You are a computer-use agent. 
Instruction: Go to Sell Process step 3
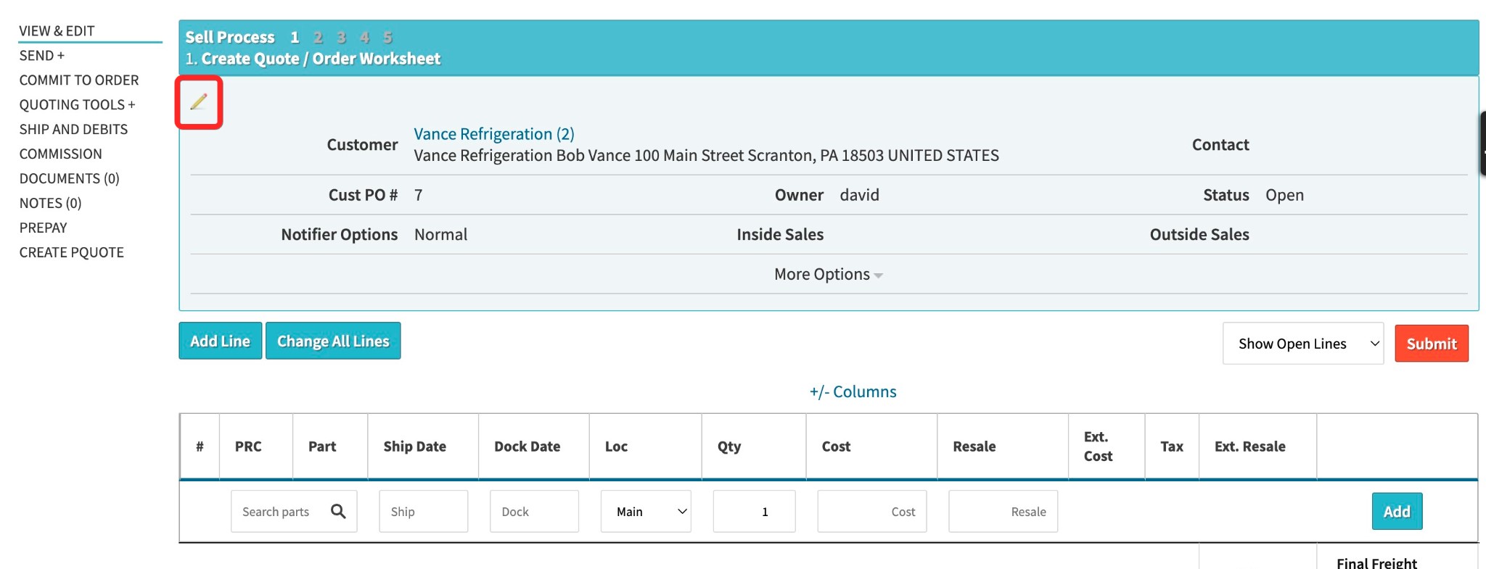[x=341, y=38]
